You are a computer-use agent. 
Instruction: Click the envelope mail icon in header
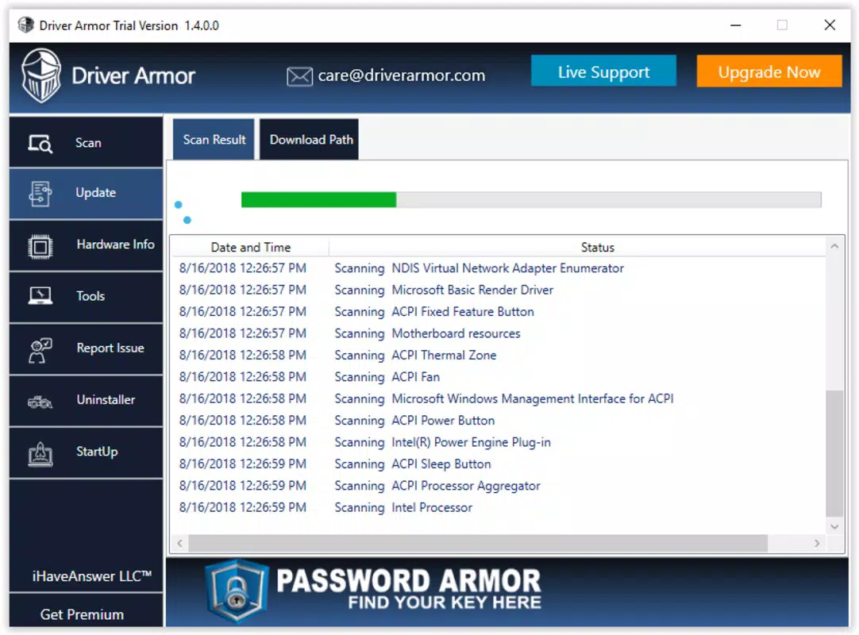click(x=299, y=76)
